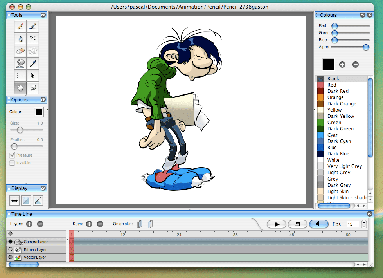Toggle visibility of the Bitmap Layer

click(10, 249)
